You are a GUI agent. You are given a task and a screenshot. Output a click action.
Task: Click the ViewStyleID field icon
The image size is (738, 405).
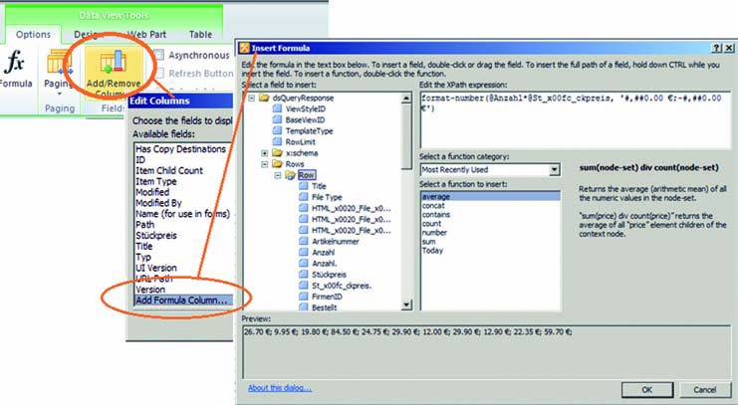tap(277, 108)
